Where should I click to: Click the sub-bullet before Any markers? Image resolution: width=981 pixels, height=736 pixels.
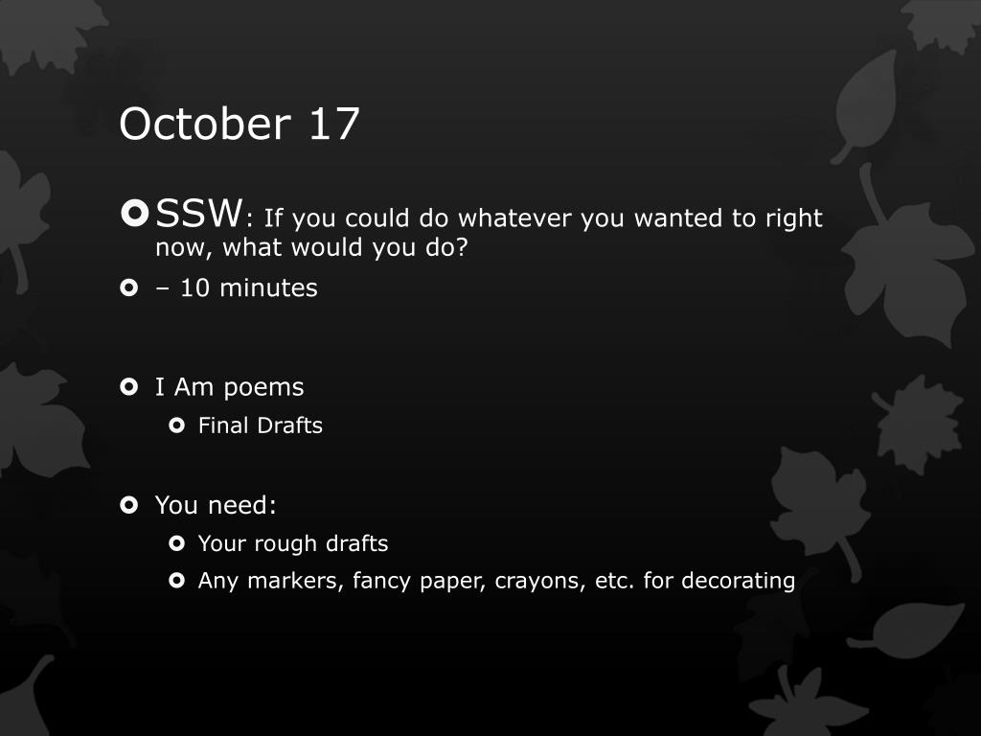tap(177, 581)
